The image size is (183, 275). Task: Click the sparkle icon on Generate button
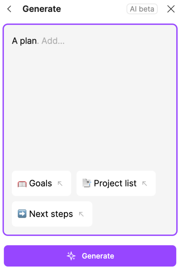point(71,256)
